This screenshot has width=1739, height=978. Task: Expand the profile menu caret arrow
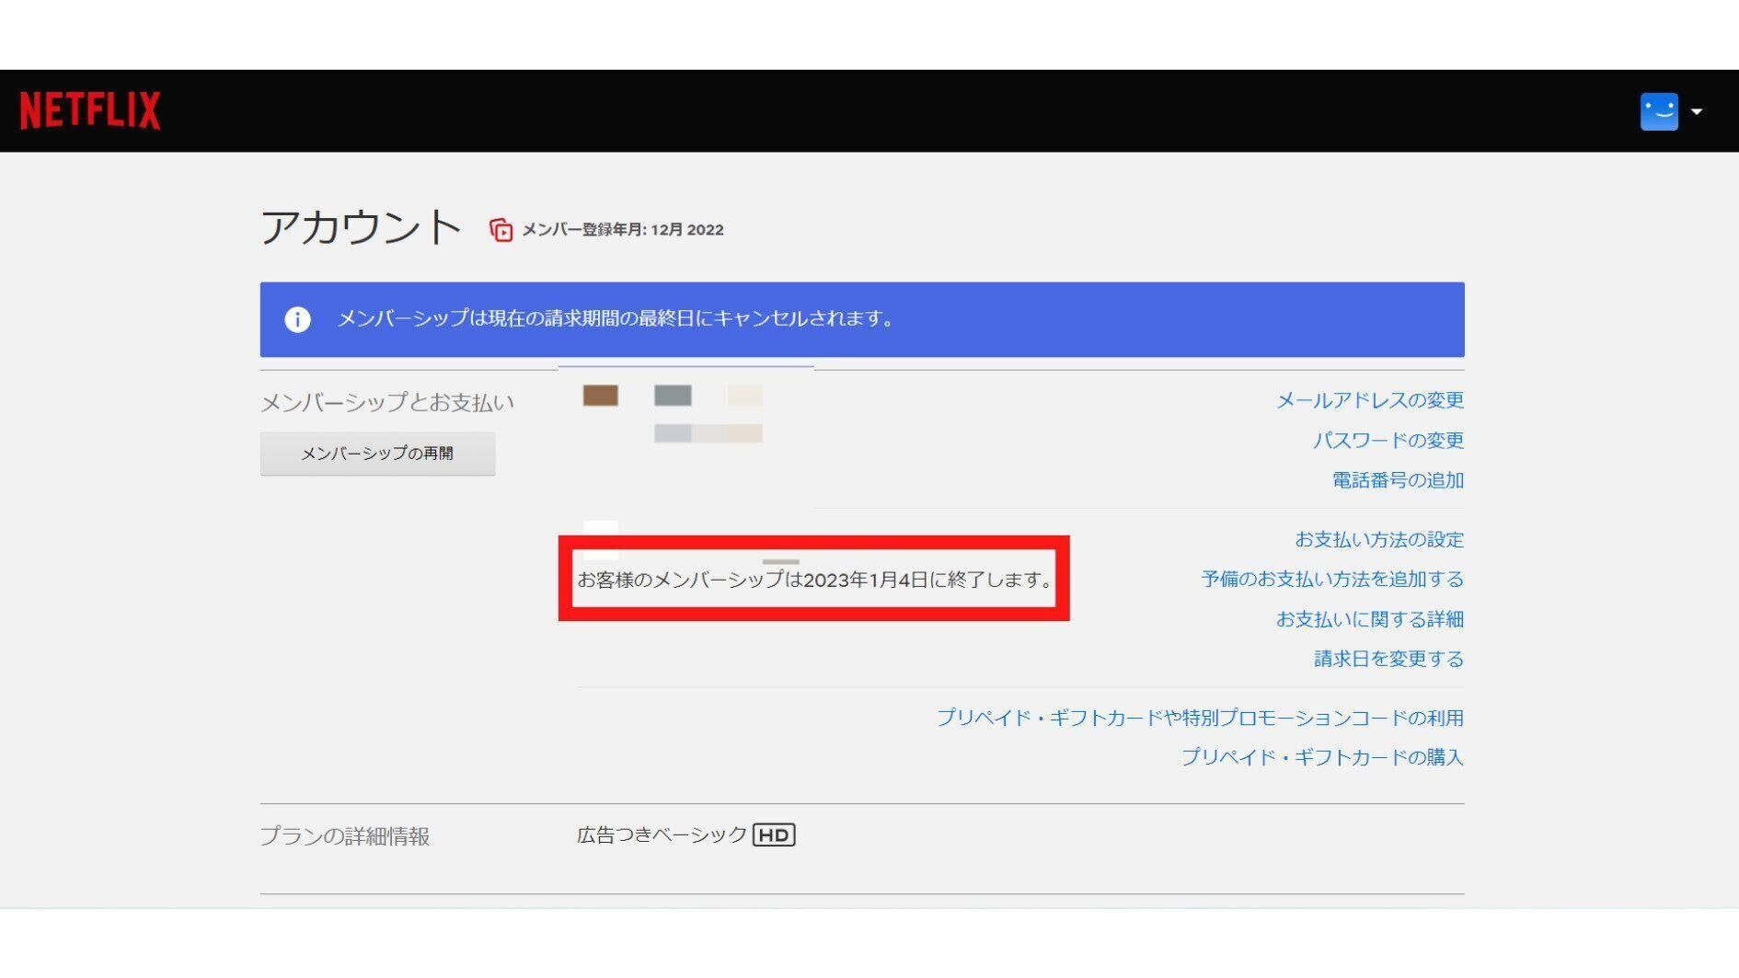(x=1697, y=111)
